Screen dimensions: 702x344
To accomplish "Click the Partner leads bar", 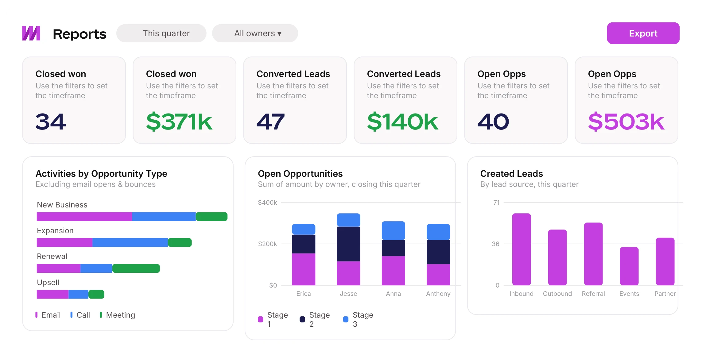I will point(665,261).
